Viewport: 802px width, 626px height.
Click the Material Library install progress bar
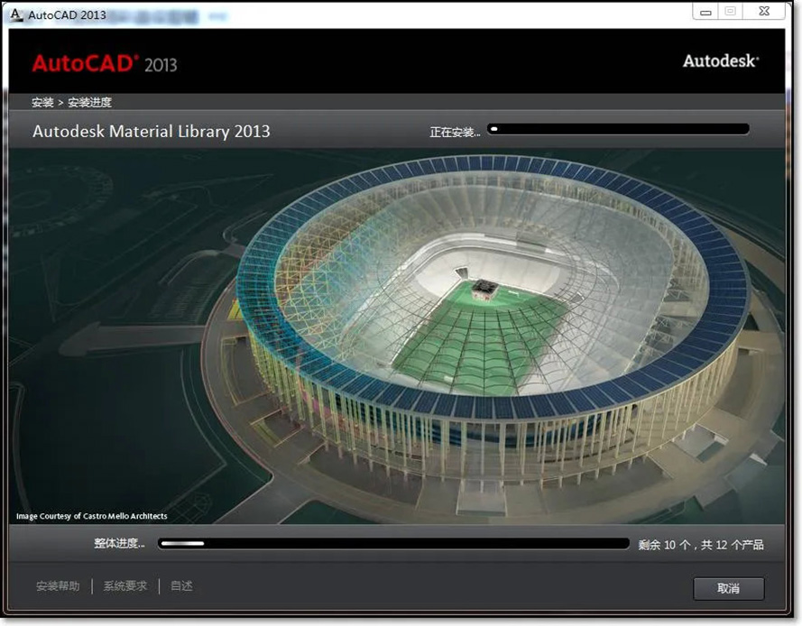coord(618,129)
